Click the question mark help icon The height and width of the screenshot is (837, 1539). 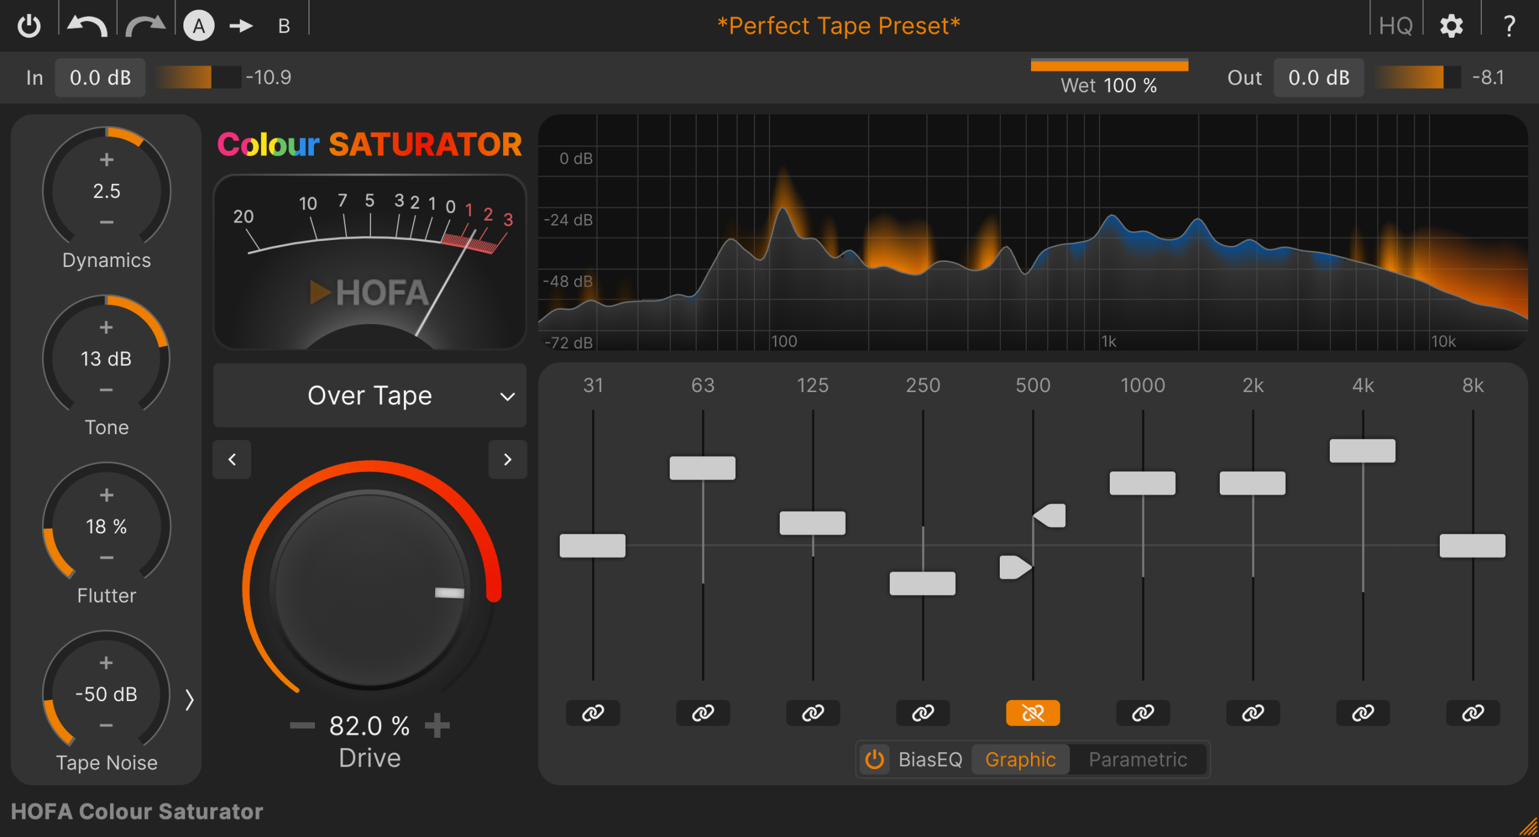(1508, 26)
